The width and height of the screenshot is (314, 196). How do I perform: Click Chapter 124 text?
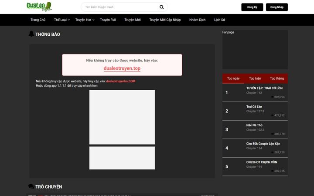(x=254, y=148)
